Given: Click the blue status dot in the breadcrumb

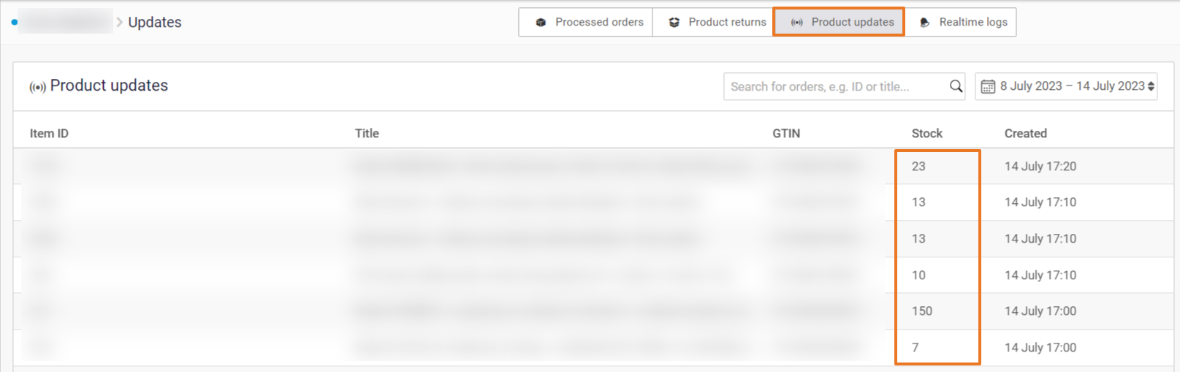Looking at the screenshot, I should (14, 23).
